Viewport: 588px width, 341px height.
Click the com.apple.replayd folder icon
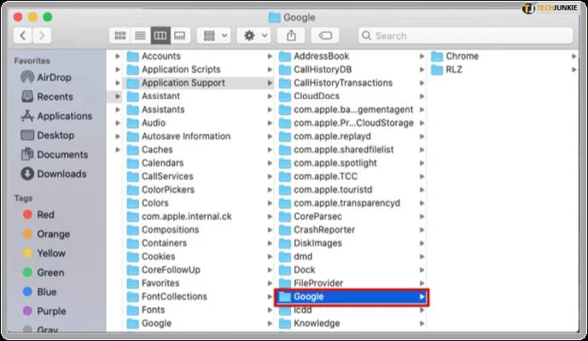pyautogui.click(x=285, y=136)
